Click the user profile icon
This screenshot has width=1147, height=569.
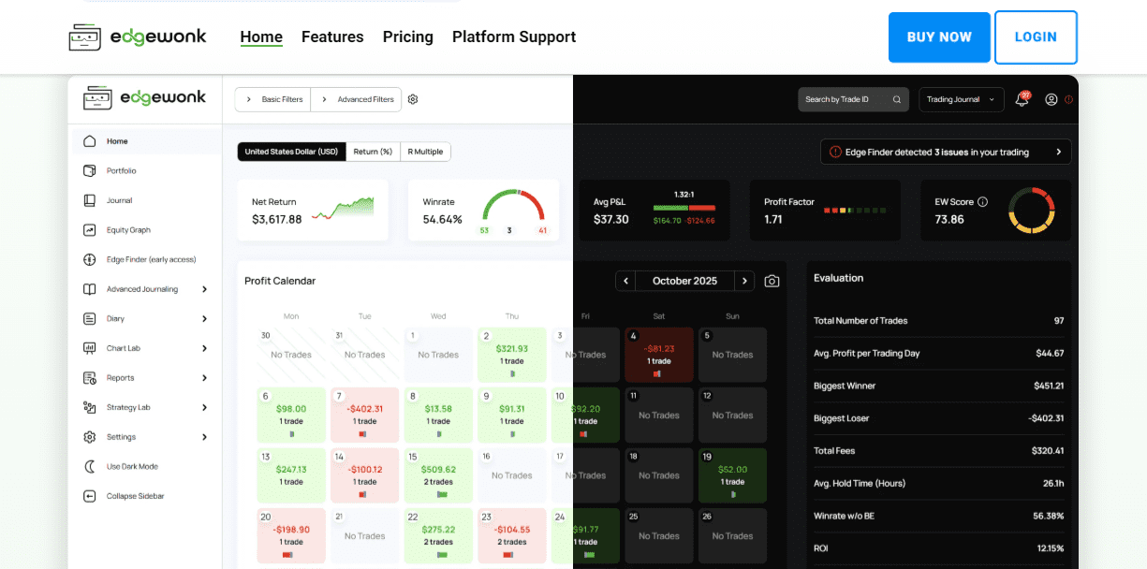point(1051,99)
